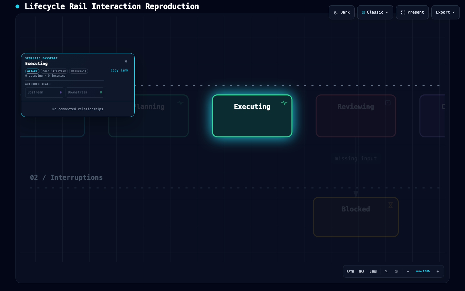The width and height of the screenshot is (465, 291).
Task: Click the 0 outgoing · 0 incoming text
Action: pyautogui.click(x=45, y=76)
